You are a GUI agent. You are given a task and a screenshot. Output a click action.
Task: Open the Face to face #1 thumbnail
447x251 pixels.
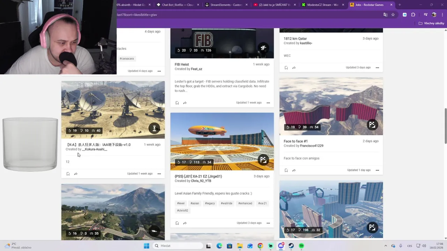(x=331, y=106)
